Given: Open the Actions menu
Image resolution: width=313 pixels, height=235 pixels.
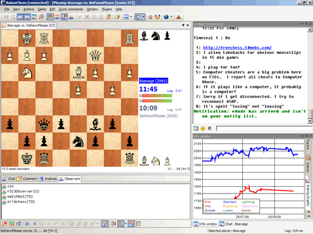Looking at the screenshot, I should pyautogui.click(x=29, y=9).
